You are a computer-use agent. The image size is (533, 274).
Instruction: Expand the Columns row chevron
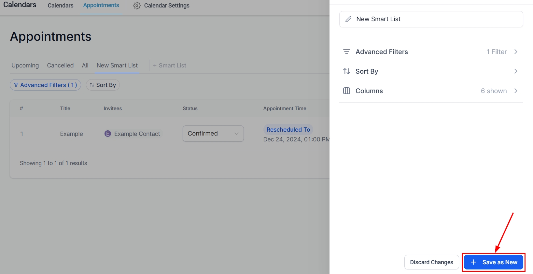[516, 91]
